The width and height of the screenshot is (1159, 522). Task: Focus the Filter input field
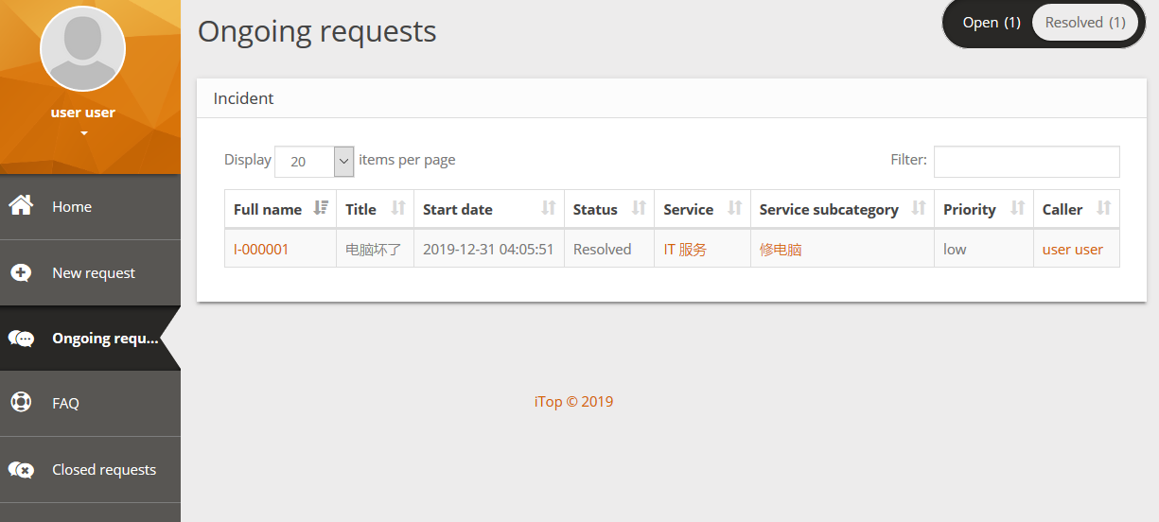pyautogui.click(x=1027, y=162)
